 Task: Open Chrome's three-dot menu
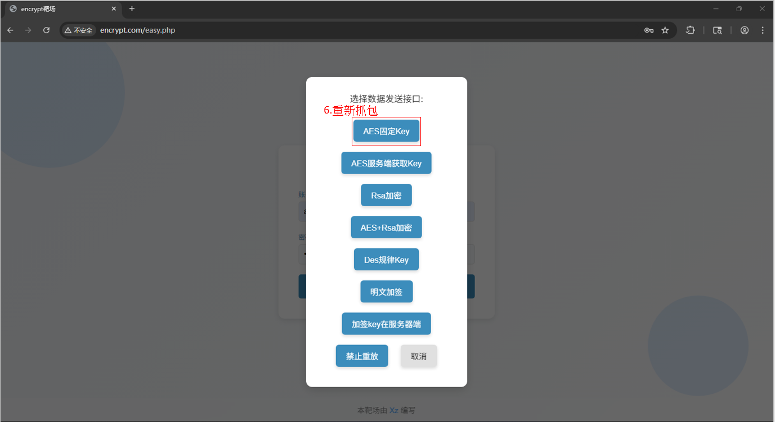tap(763, 30)
